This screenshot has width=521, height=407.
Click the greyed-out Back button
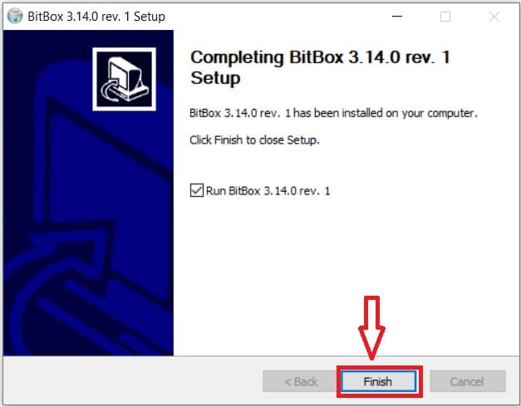click(300, 381)
